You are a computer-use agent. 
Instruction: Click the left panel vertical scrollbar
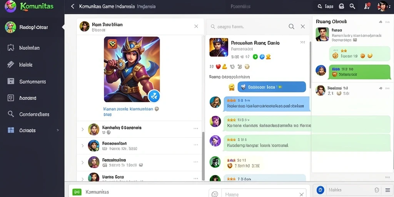click(203, 155)
